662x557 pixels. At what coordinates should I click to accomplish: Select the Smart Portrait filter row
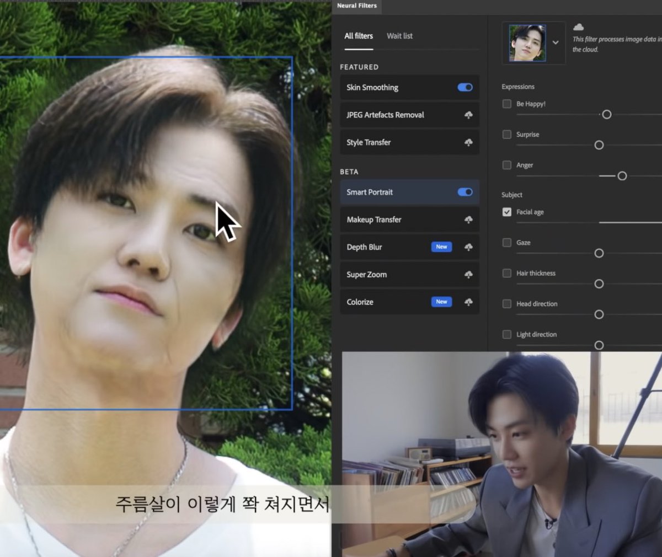[409, 192]
